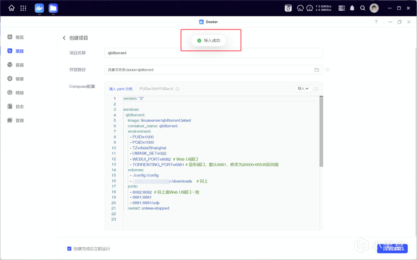Open the app launcher grid icon
This screenshot has width=417, height=260.
[x=23, y=8]
